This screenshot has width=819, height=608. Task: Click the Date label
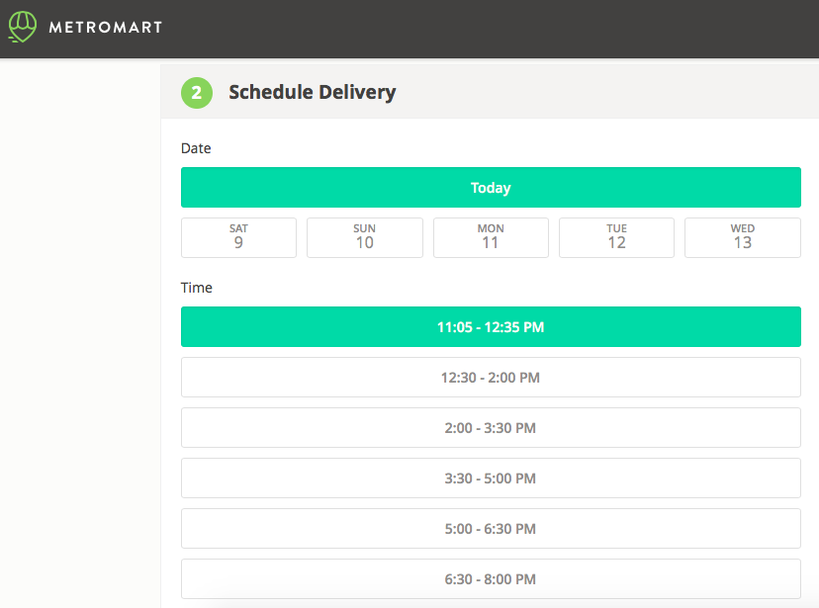[x=196, y=148]
